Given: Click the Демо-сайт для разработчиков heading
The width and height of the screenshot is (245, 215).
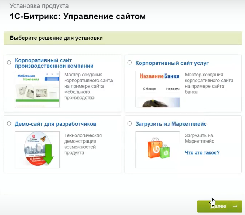Looking at the screenshot, I should 56,124.
